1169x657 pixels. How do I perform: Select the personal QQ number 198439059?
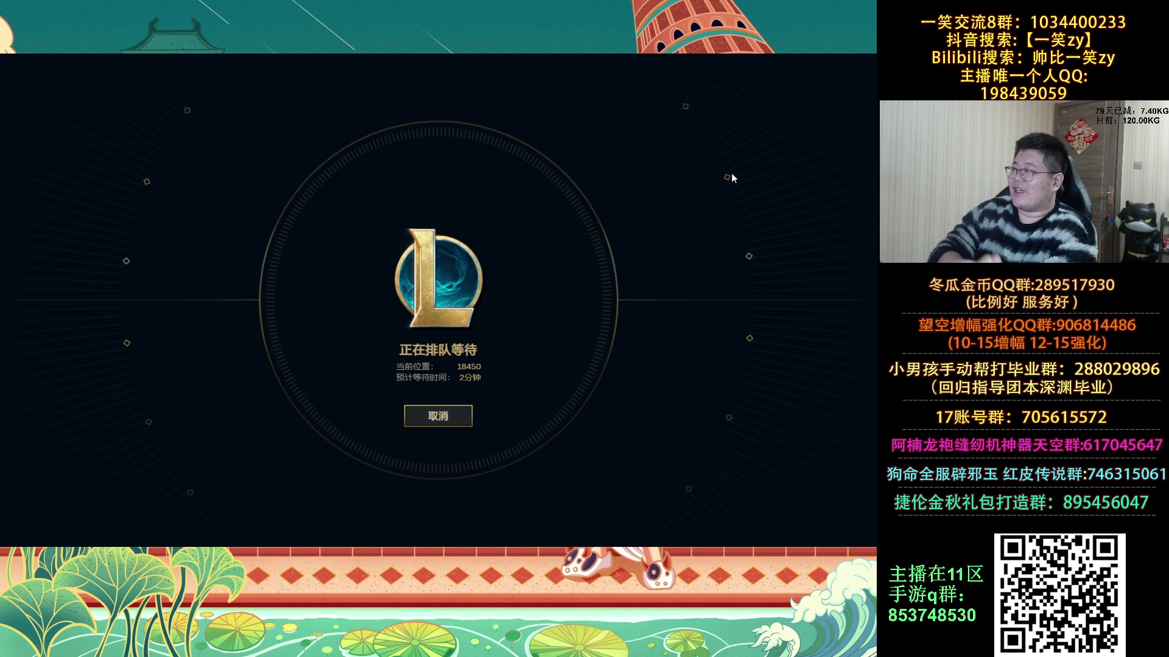1023,93
